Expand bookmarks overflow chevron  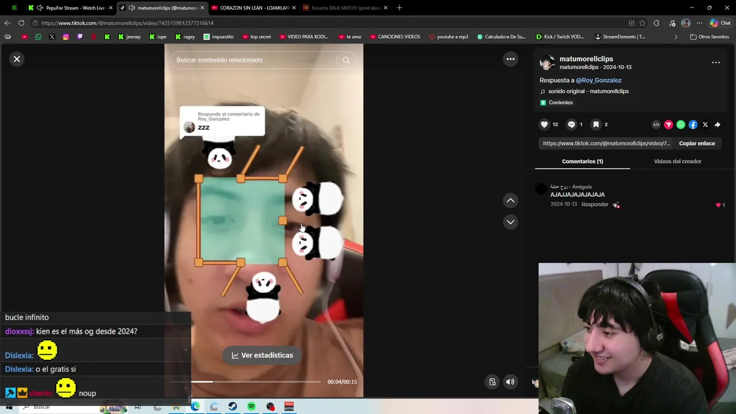(676, 37)
